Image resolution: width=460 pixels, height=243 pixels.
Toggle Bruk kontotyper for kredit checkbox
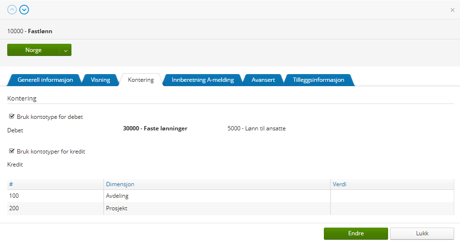(12, 151)
